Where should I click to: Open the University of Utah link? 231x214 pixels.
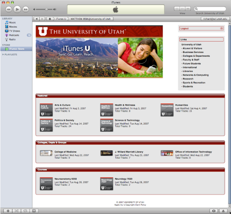pyautogui.click(x=191, y=44)
